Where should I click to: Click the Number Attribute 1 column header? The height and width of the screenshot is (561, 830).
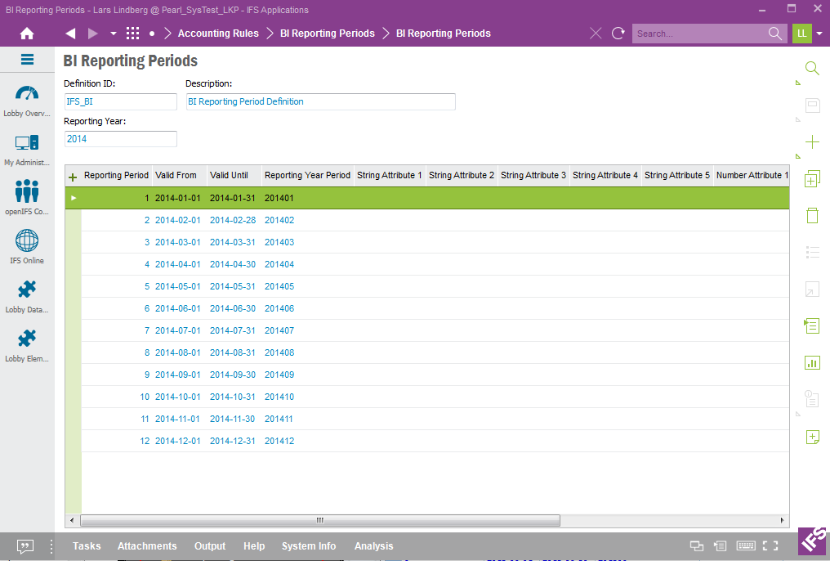(x=752, y=175)
